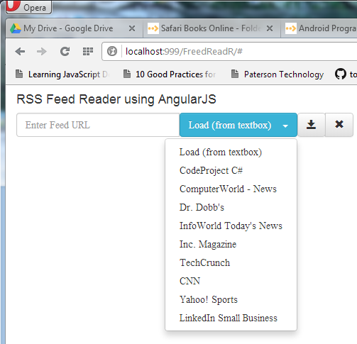Click the Paterson Technology bookmark page icon
The height and width of the screenshot is (344, 357).
235,74
